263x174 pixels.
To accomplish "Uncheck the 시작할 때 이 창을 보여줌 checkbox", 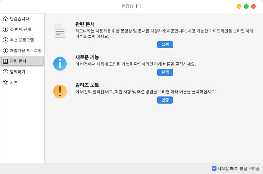I will tap(214, 169).
